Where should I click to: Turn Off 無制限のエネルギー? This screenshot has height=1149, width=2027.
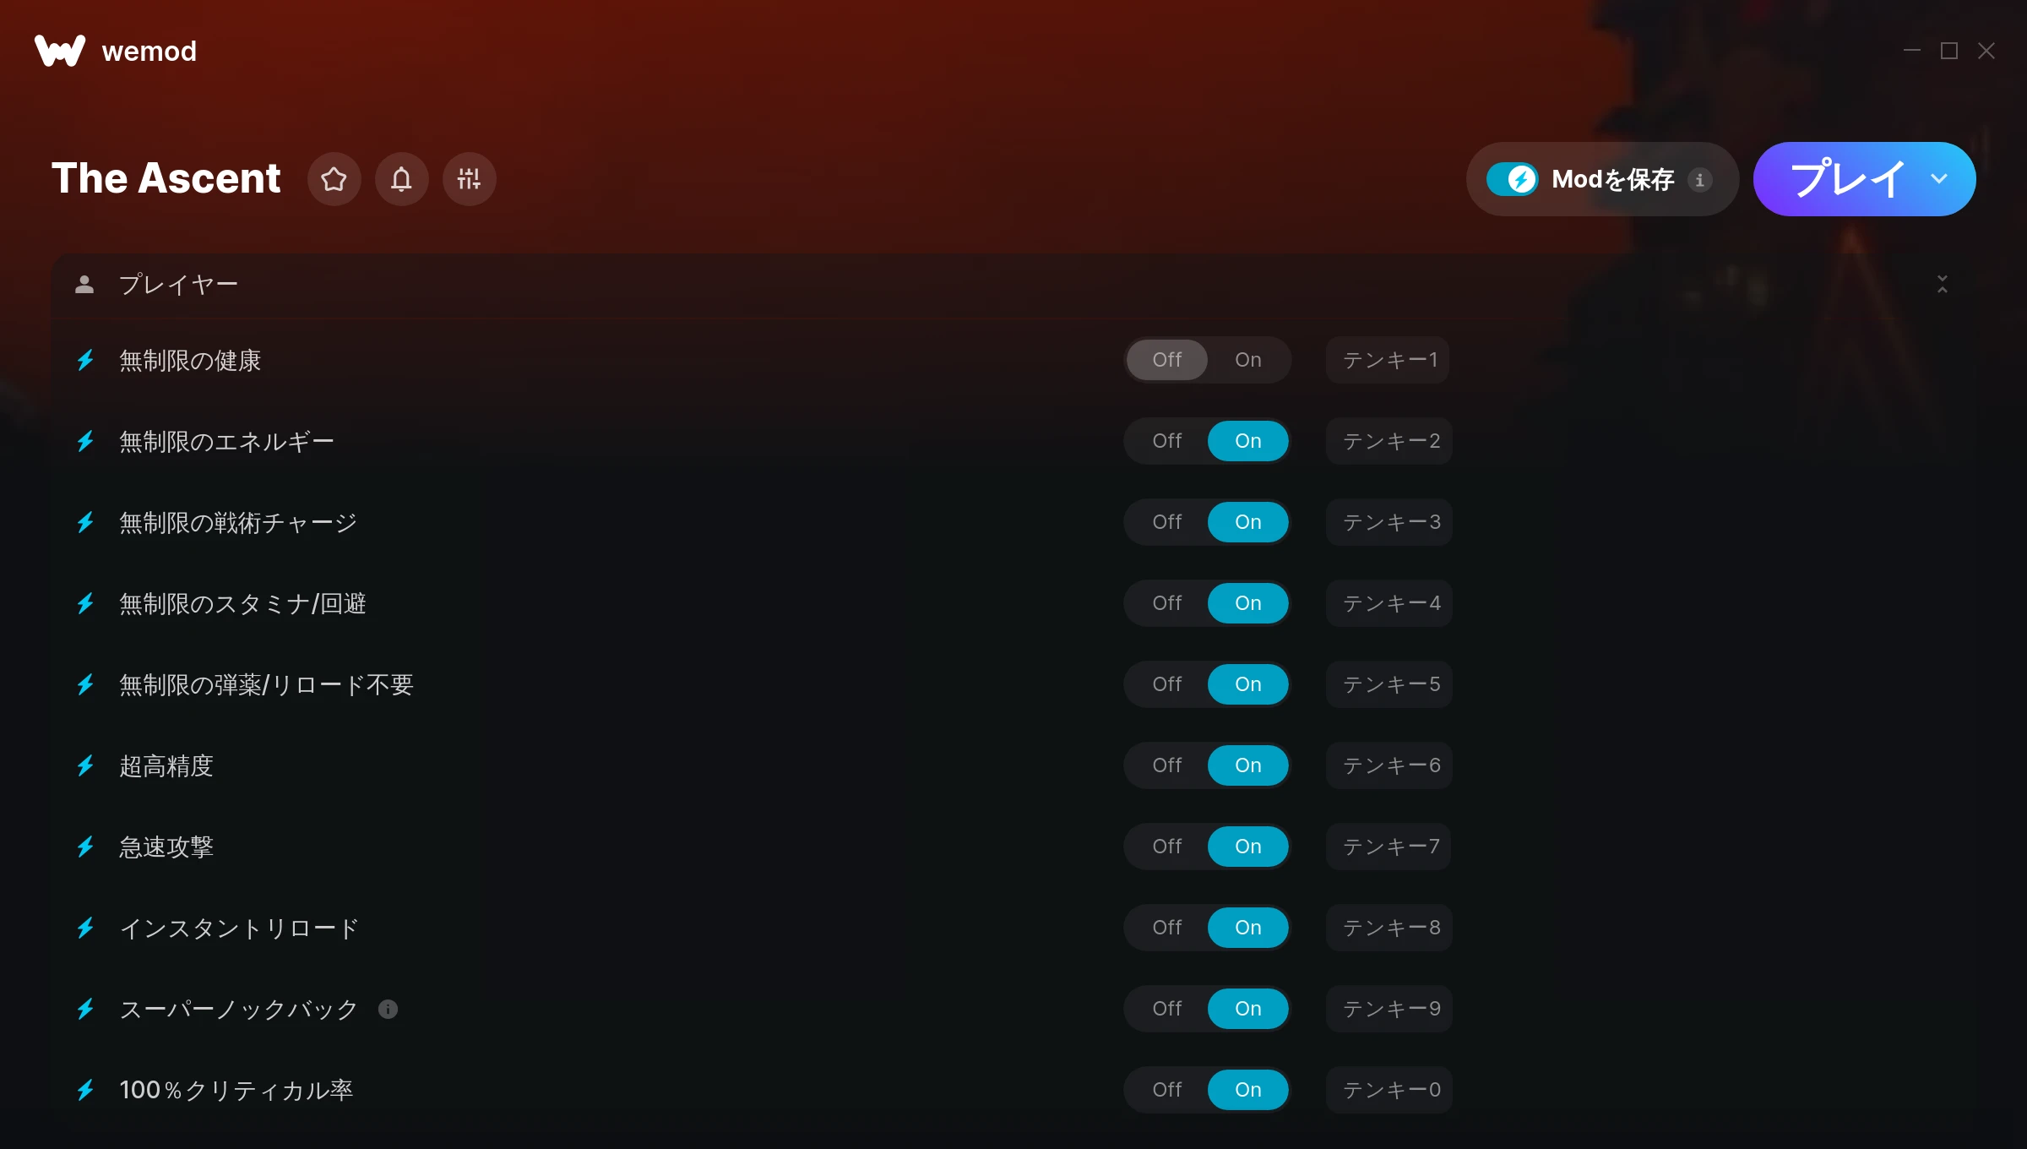(1167, 441)
